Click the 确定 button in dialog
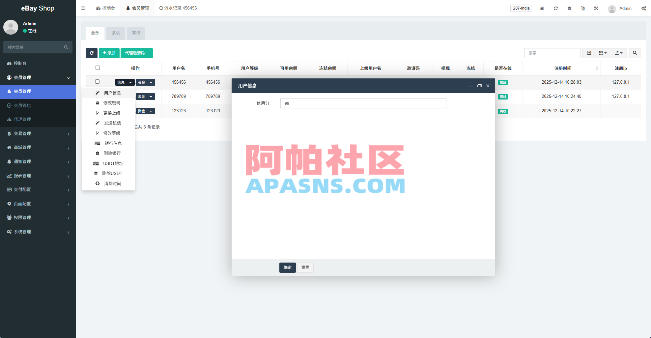The width and height of the screenshot is (651, 338). tap(288, 268)
